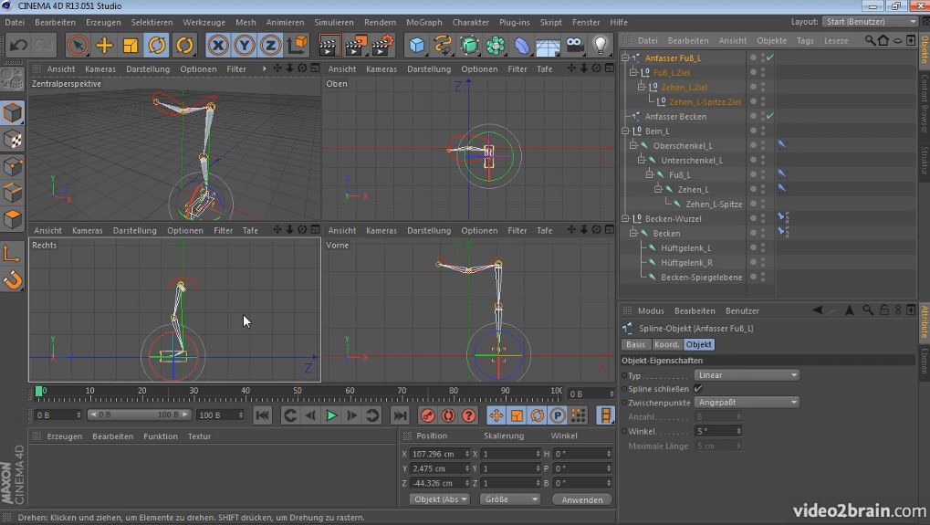Toggle Y axis lock
The height and width of the screenshot is (525, 930).
(x=245, y=45)
